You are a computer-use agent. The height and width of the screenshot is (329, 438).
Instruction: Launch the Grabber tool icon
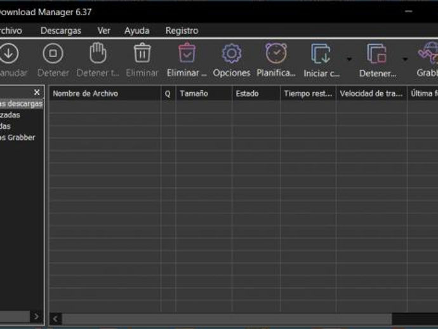click(428, 53)
